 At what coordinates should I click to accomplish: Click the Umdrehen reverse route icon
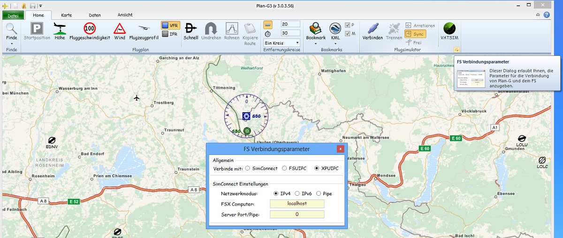211,28
